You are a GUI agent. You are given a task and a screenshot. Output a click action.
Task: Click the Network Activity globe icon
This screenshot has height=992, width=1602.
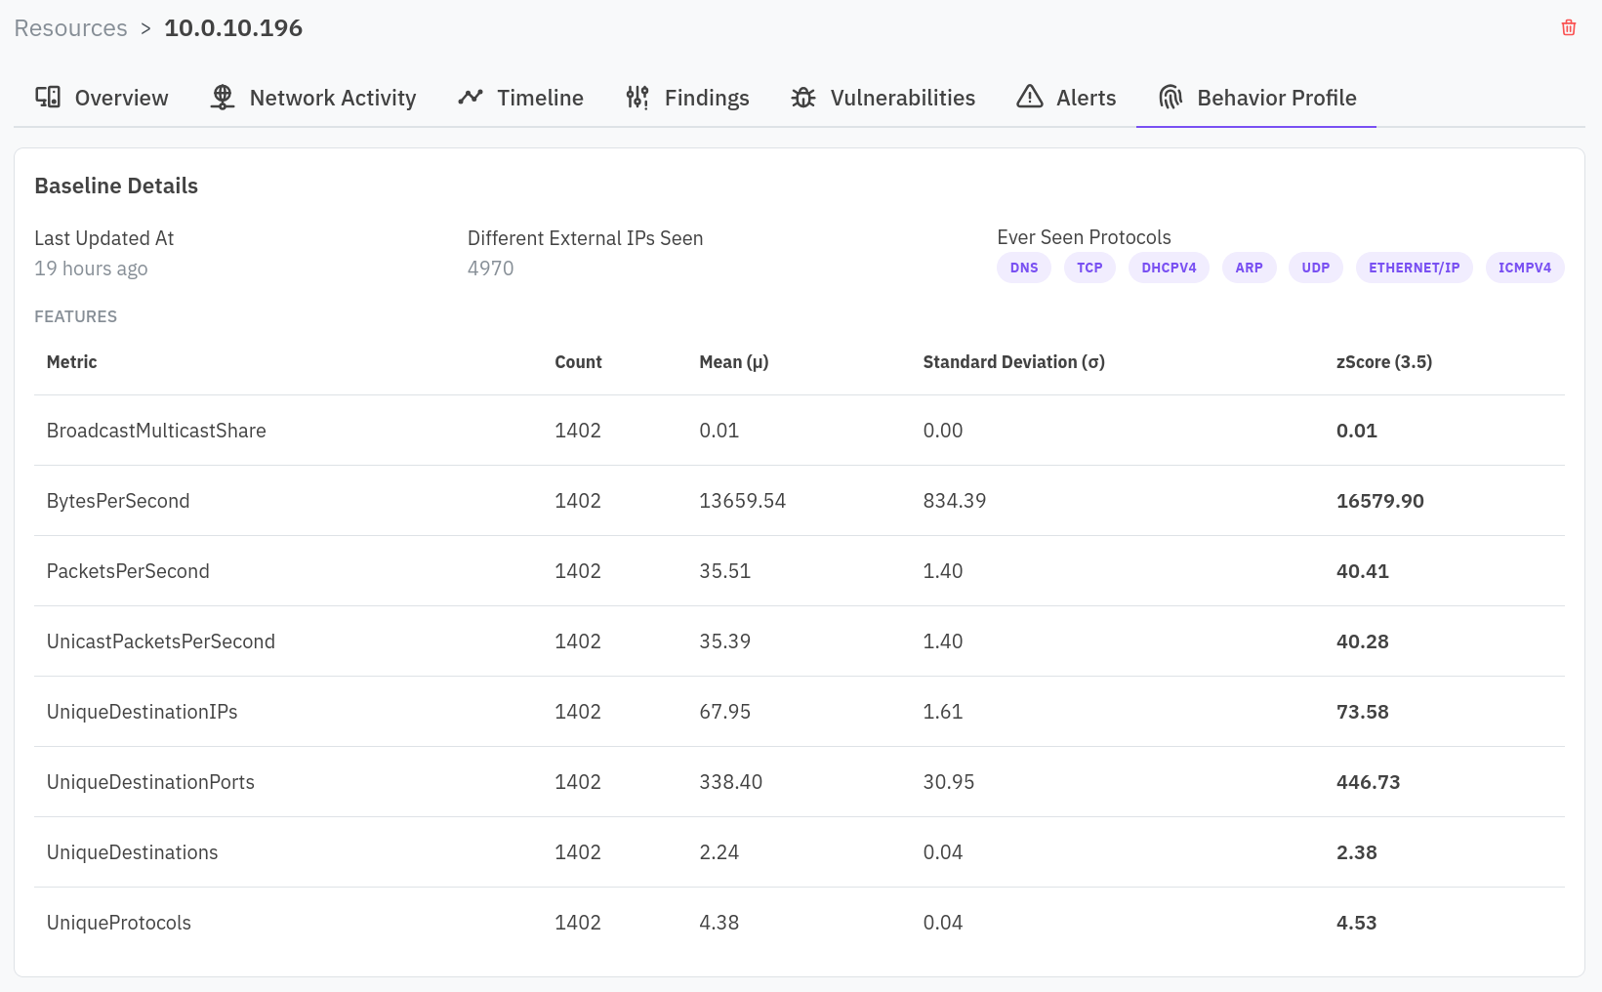point(223,97)
